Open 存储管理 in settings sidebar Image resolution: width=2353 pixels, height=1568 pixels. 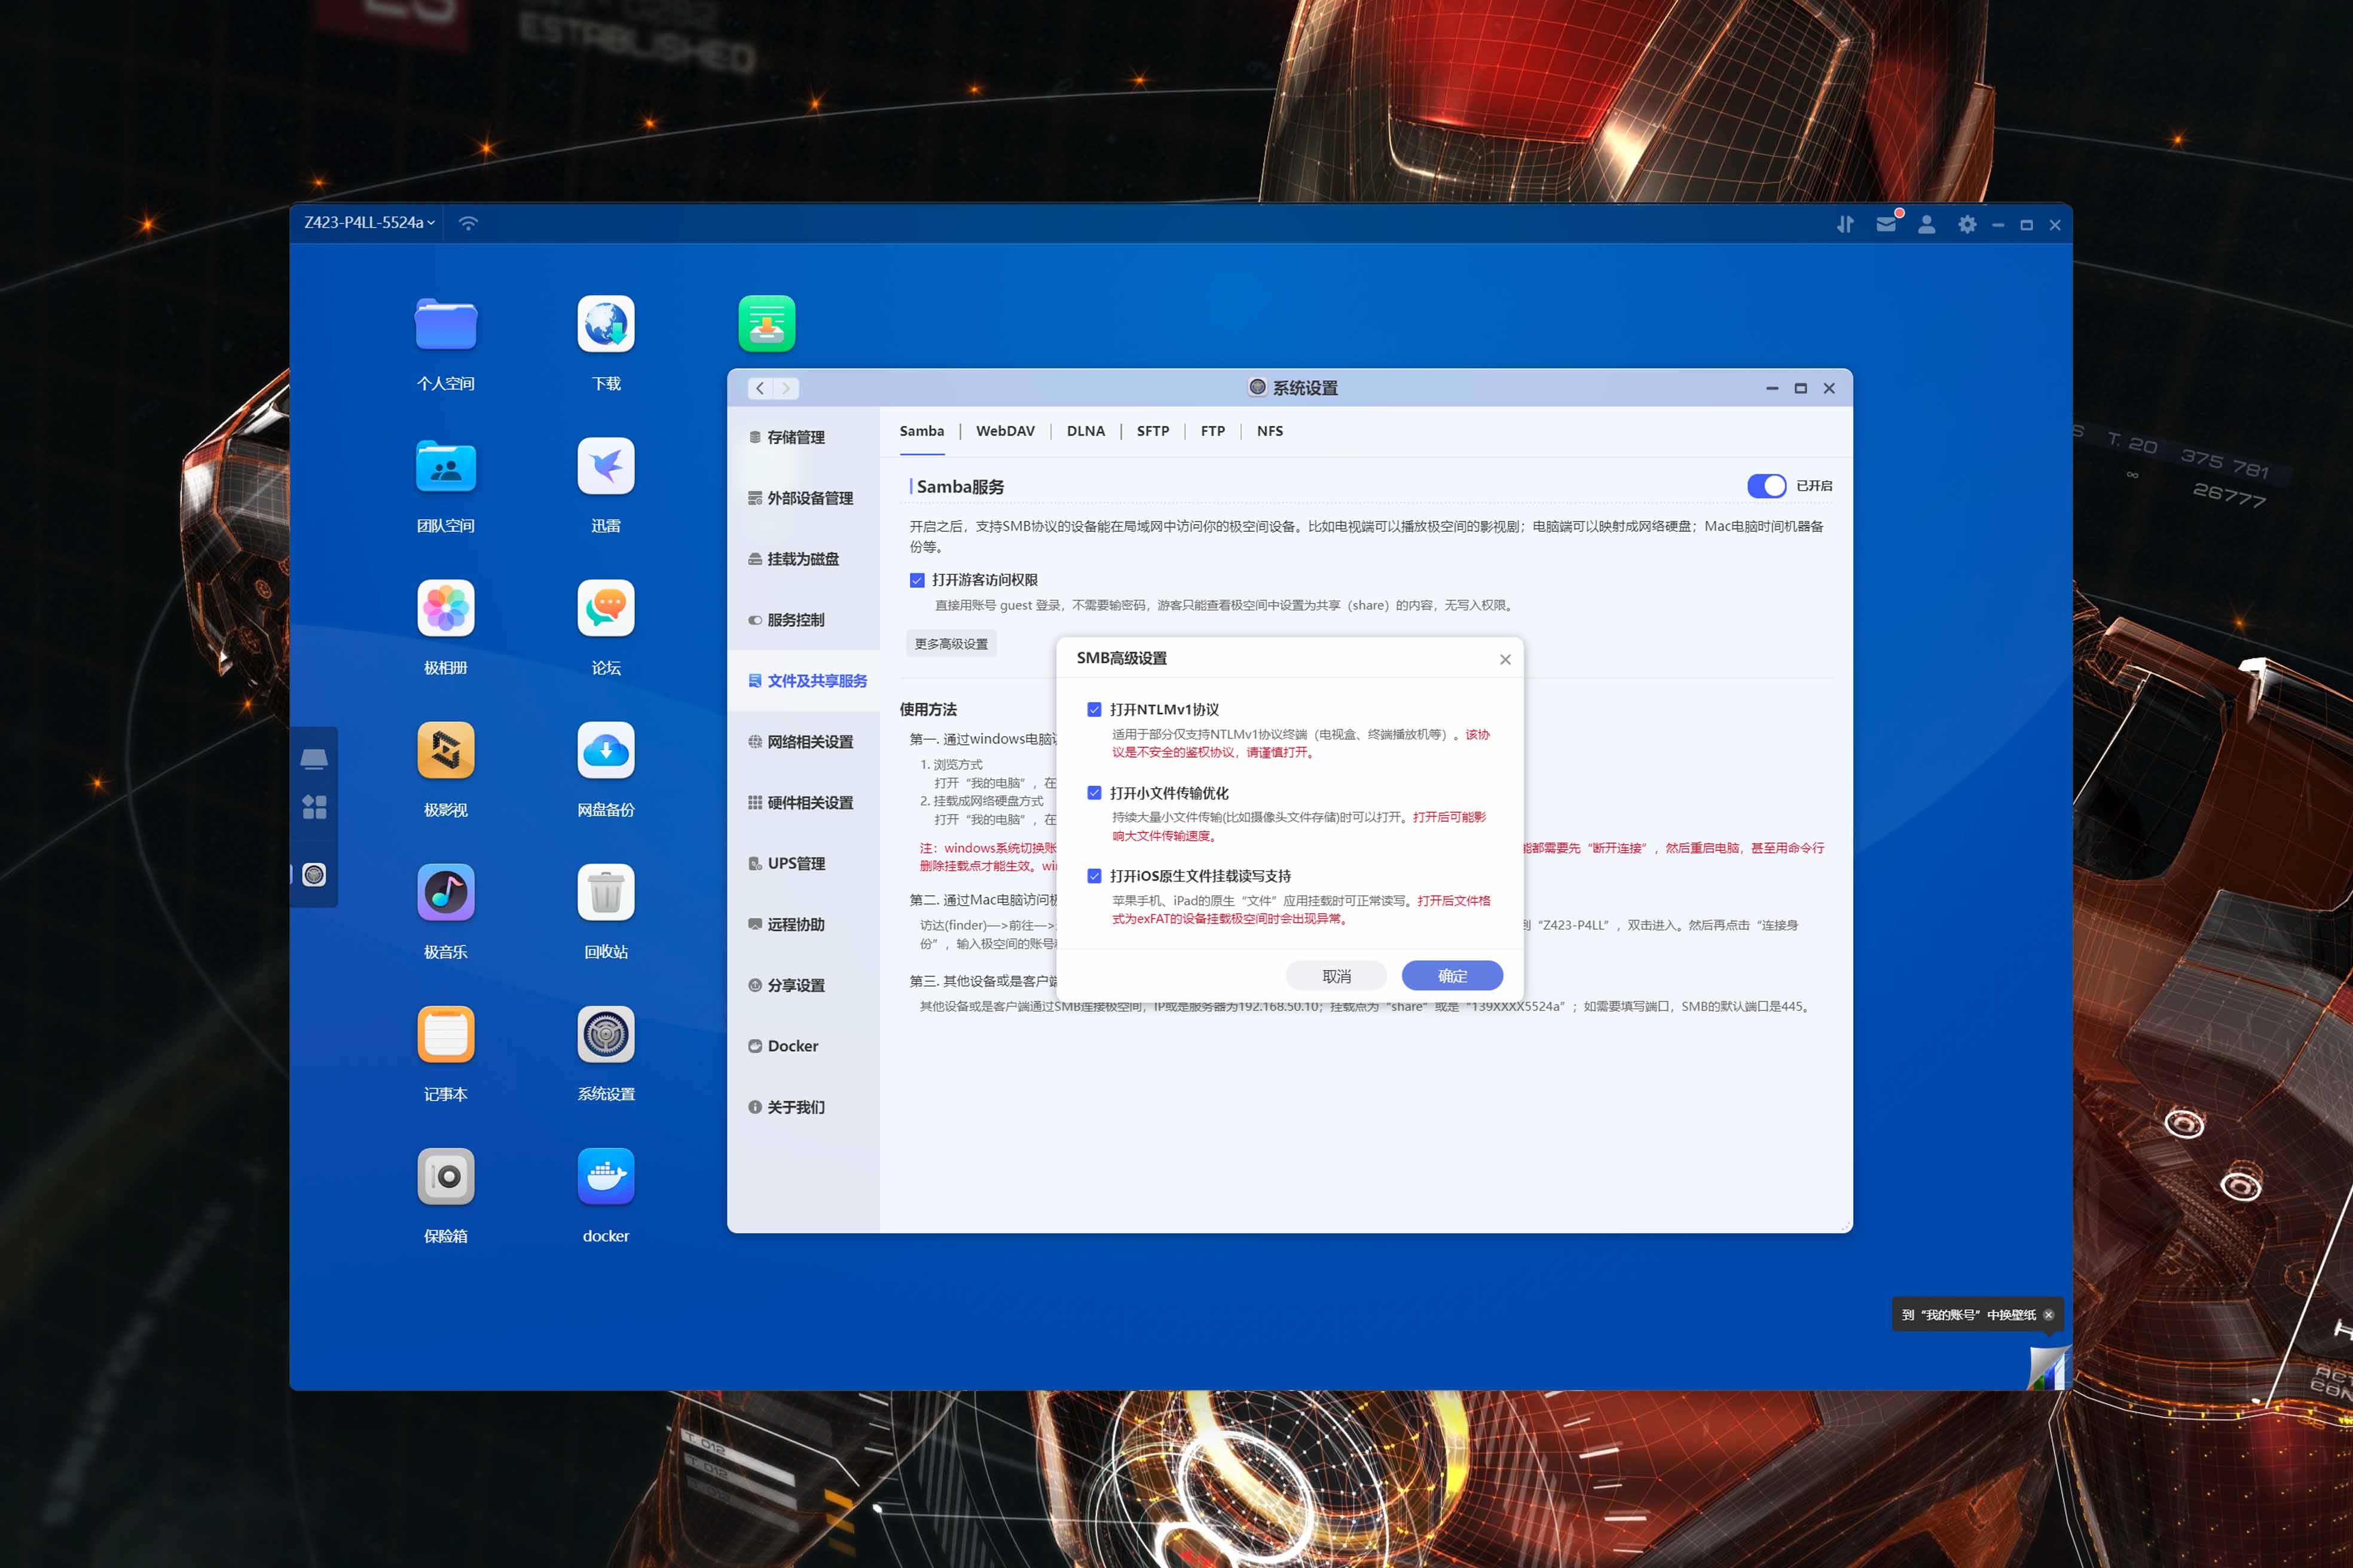coord(803,437)
